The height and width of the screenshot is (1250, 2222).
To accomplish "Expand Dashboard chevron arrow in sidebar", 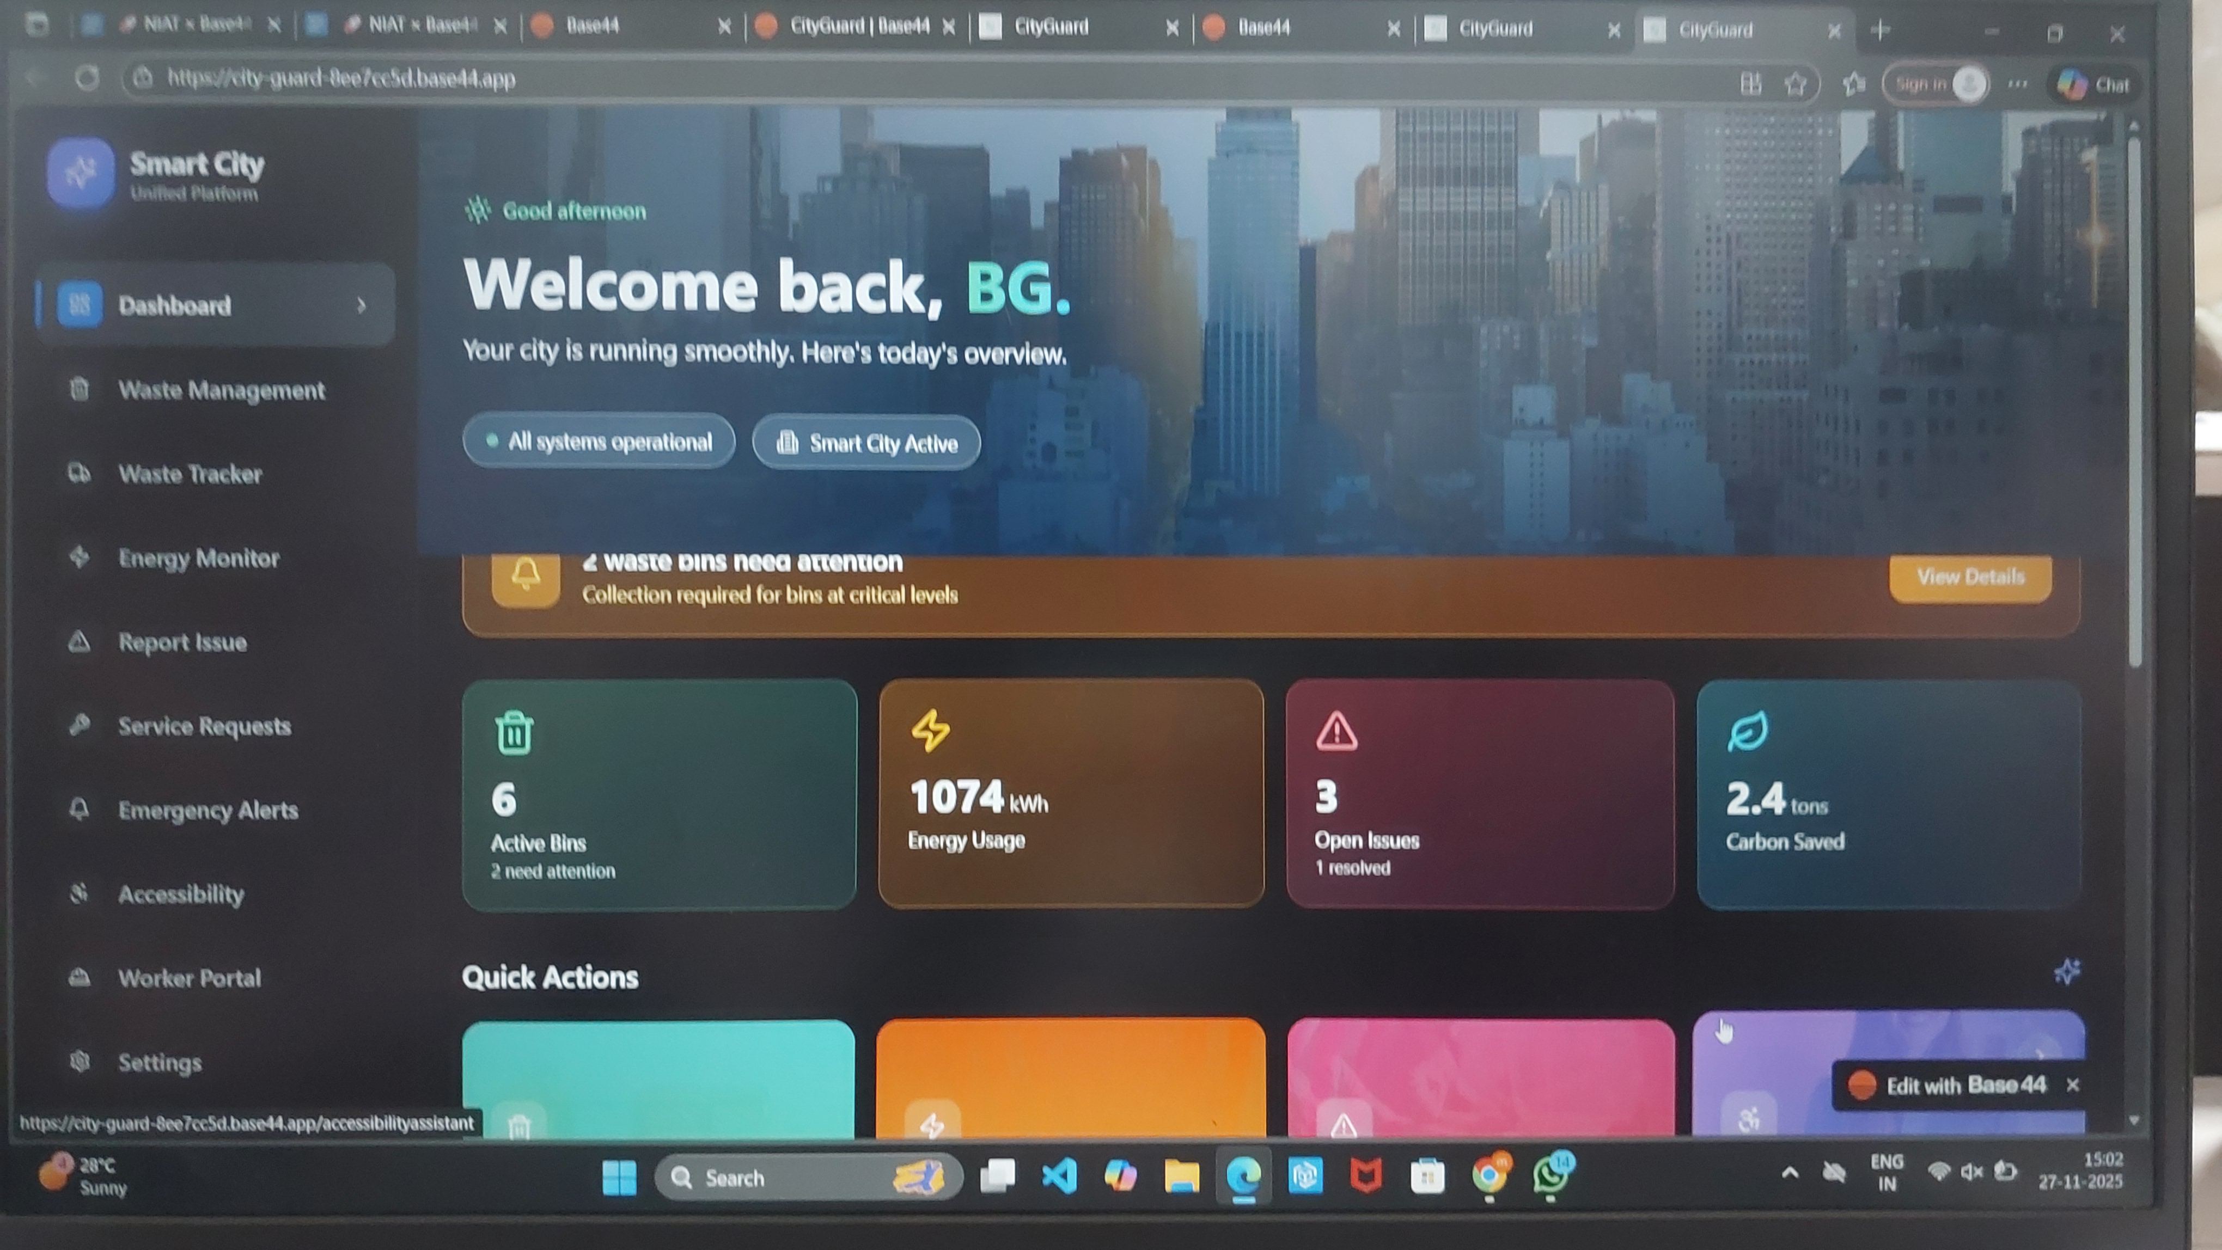I will 362,305.
